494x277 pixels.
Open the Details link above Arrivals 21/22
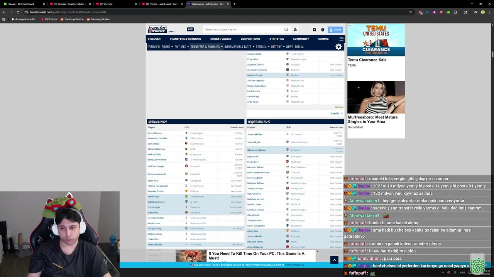pyautogui.click(x=336, y=113)
